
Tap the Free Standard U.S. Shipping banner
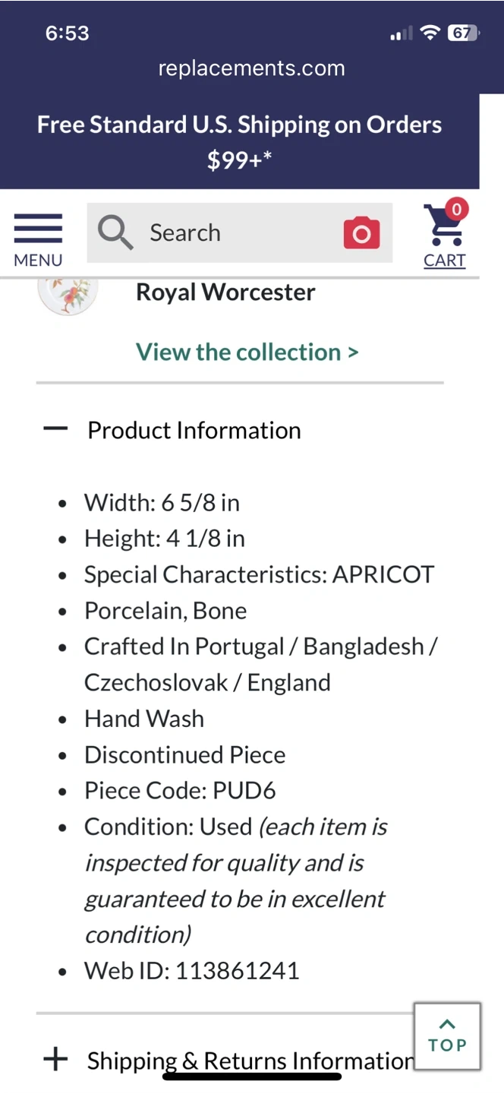click(x=239, y=141)
